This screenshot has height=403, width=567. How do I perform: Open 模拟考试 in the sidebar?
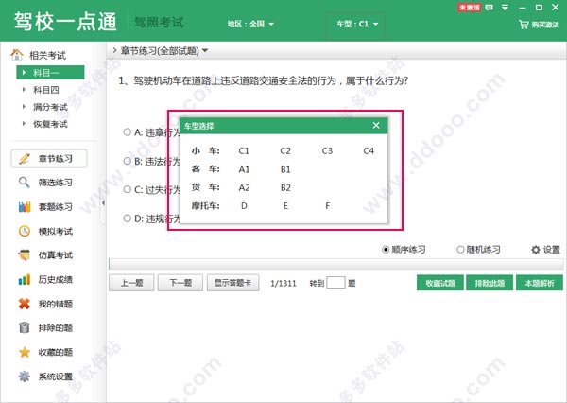[x=56, y=231]
